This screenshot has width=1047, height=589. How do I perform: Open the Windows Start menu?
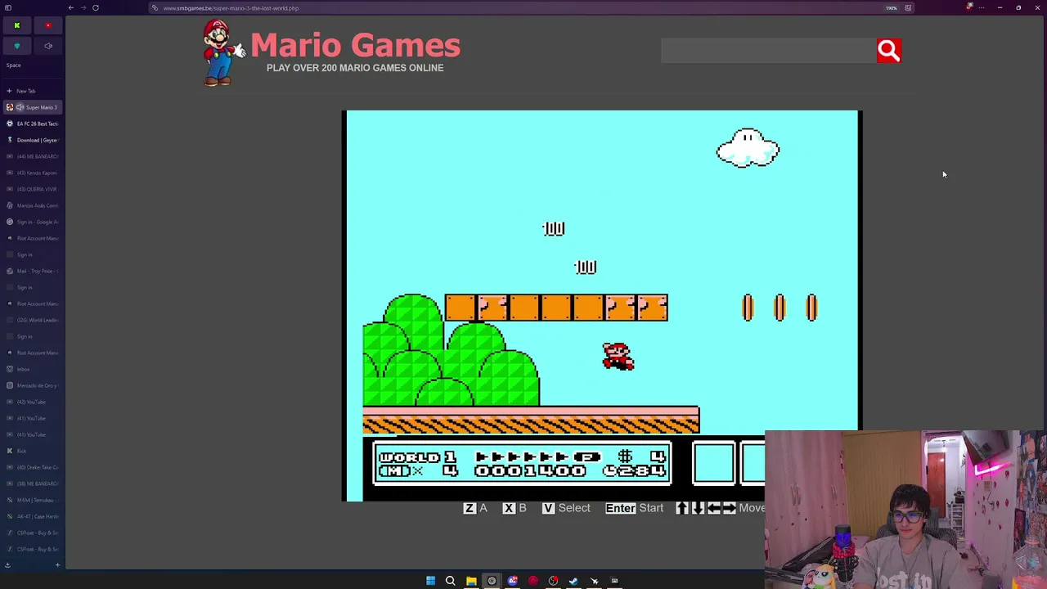point(430,581)
